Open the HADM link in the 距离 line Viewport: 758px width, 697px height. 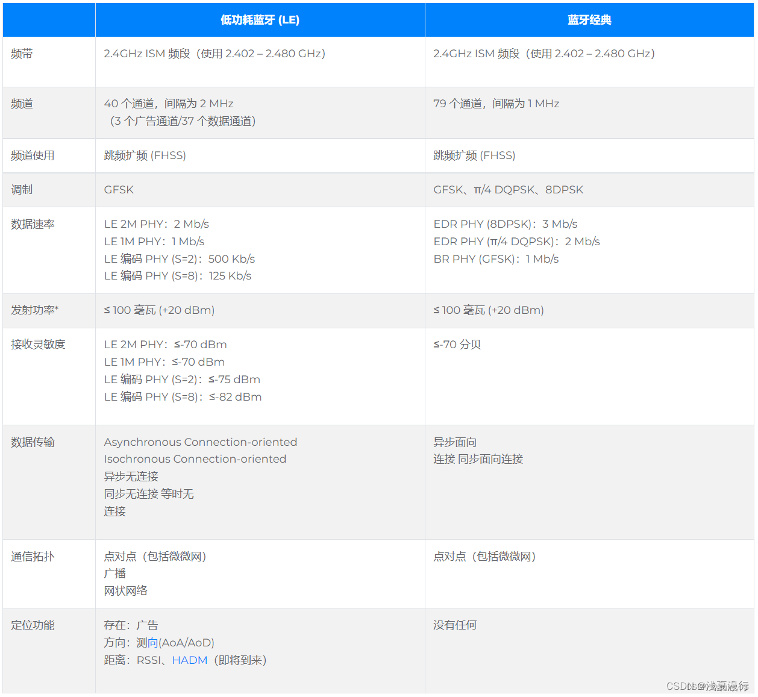[x=190, y=660]
